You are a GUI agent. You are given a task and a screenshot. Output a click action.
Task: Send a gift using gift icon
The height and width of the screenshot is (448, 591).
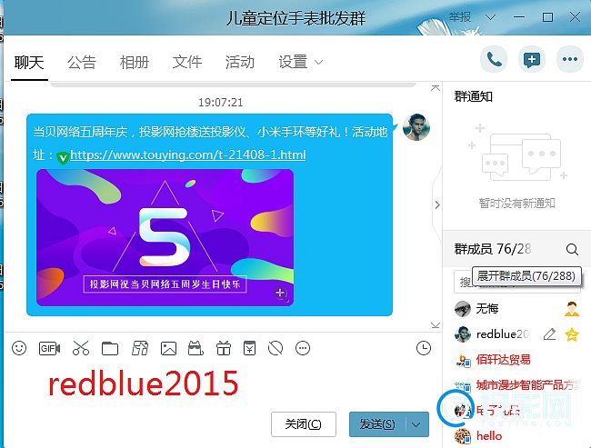tap(224, 348)
